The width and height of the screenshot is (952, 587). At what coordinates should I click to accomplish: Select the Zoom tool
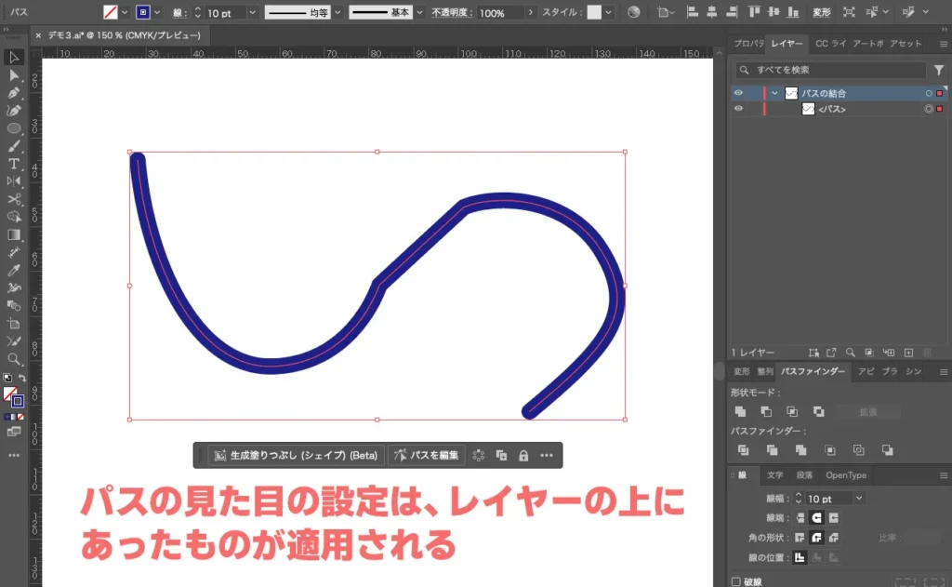[14, 361]
